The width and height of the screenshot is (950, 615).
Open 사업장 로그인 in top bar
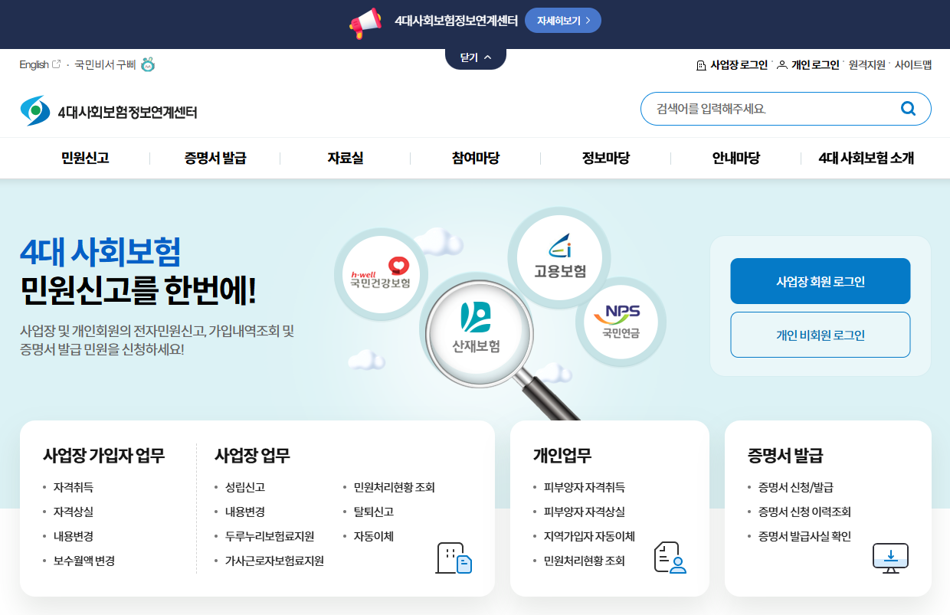[739, 65]
